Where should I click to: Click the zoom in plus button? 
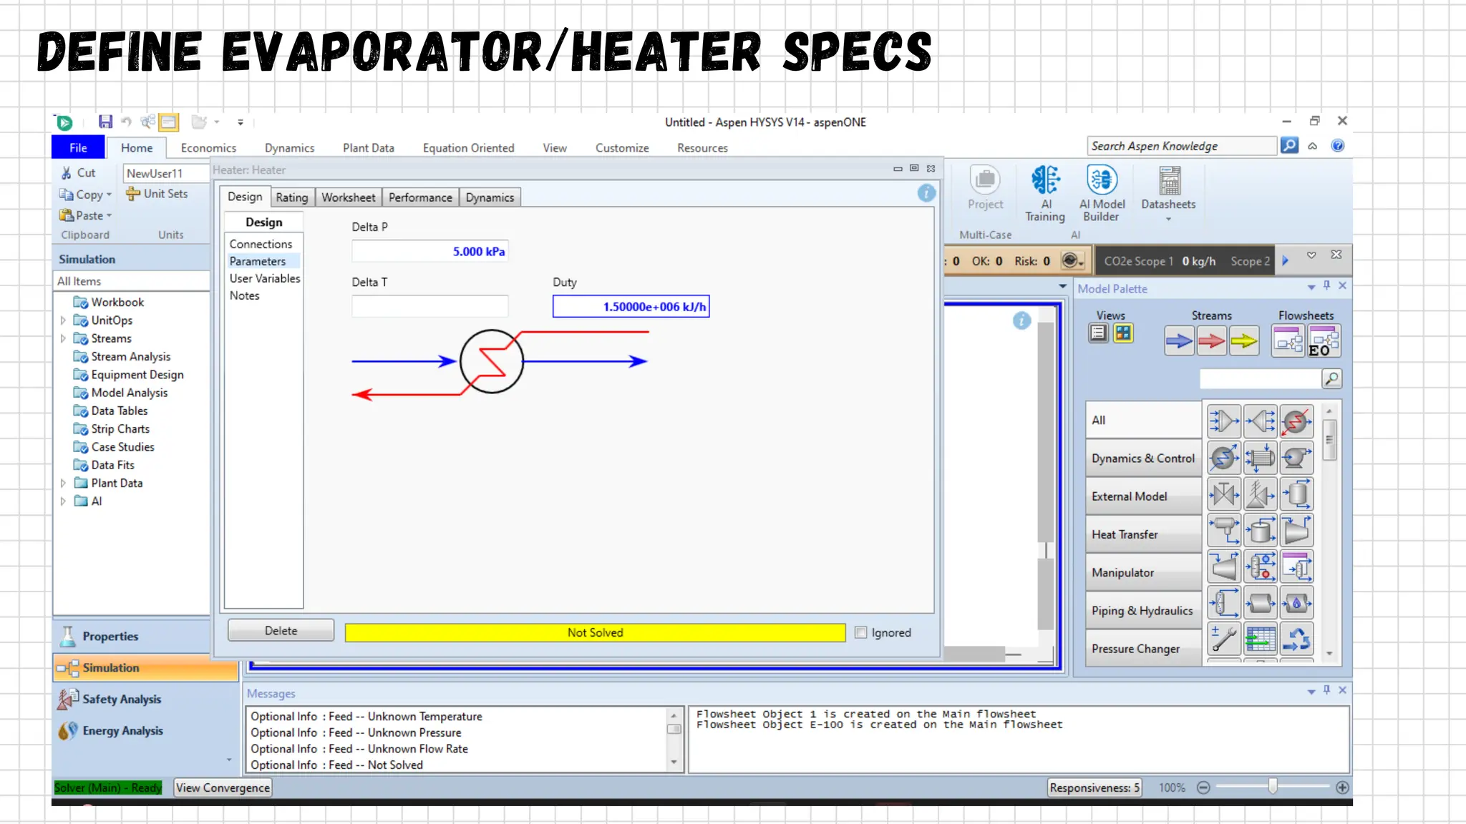pos(1343,788)
